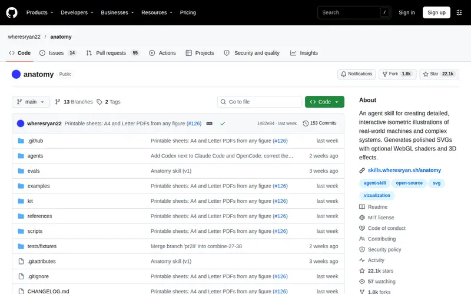Open the .github folder icon

pyautogui.click(x=21, y=141)
